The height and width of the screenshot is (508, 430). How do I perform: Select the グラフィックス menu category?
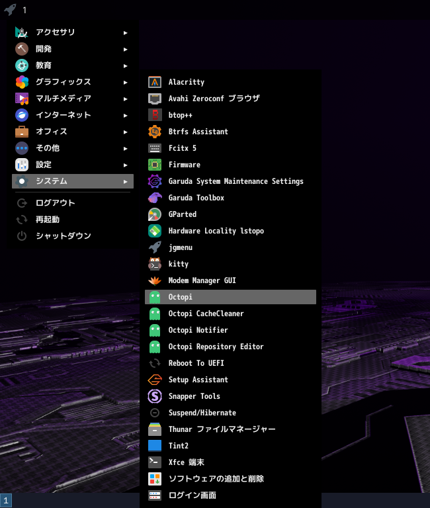coord(73,81)
